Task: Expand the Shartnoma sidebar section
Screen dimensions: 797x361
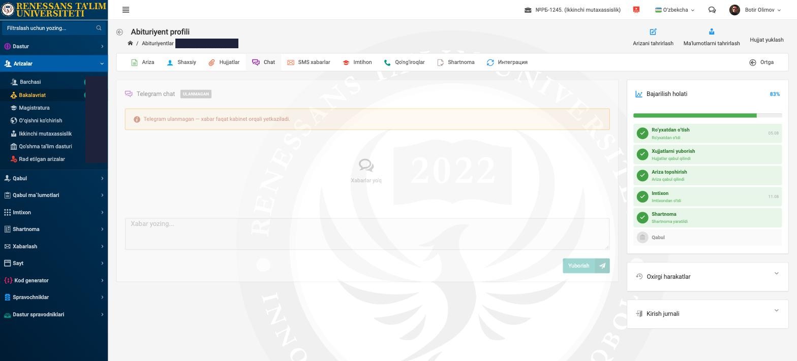Action: pos(54,229)
